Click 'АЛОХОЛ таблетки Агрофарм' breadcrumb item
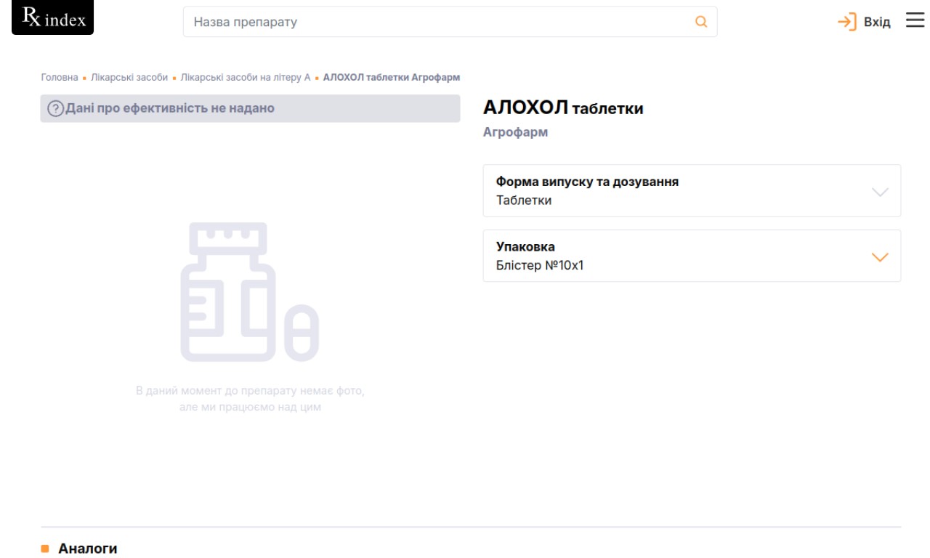 392,77
